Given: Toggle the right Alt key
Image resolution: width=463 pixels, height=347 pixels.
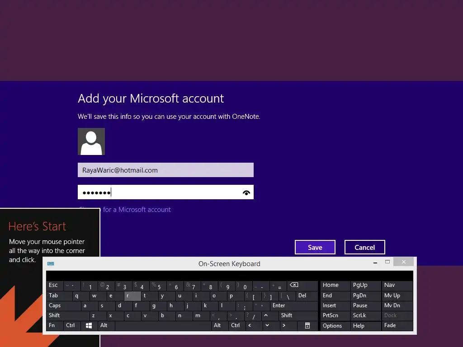Looking at the screenshot, I should pyautogui.click(x=219, y=325).
